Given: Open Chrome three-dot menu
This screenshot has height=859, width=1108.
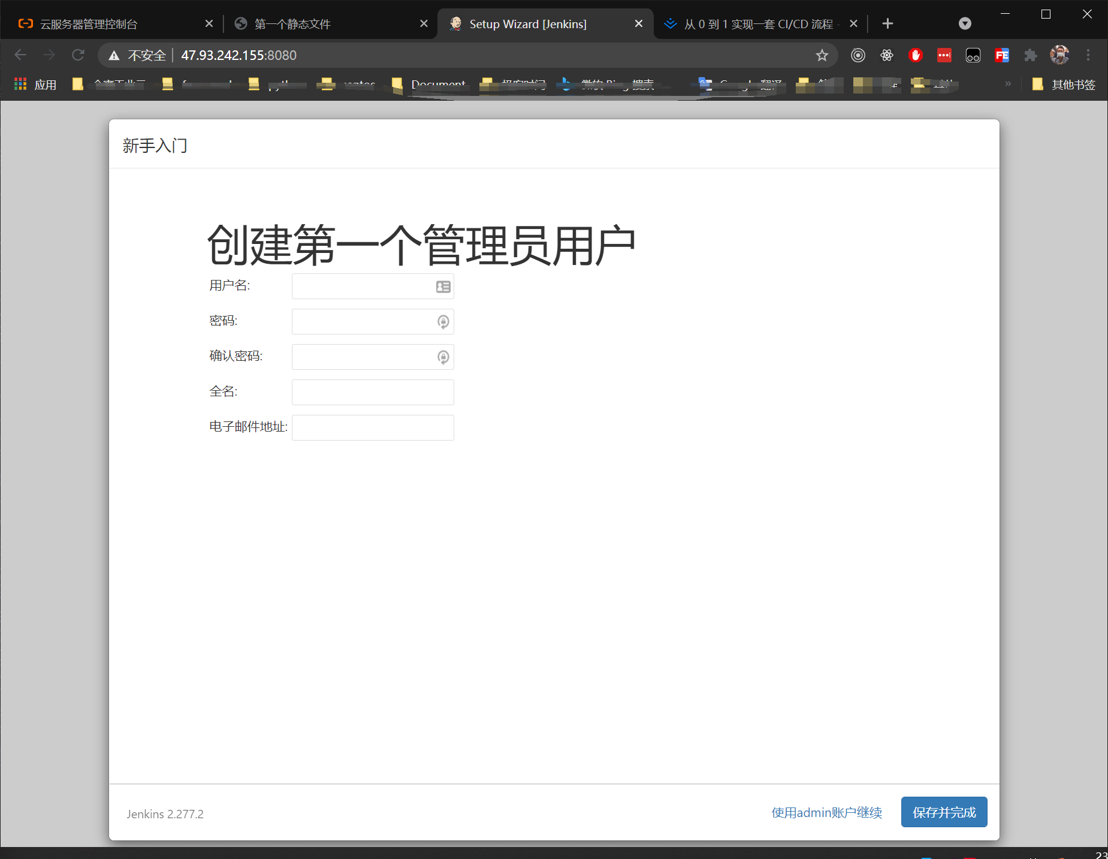Looking at the screenshot, I should click(x=1088, y=55).
